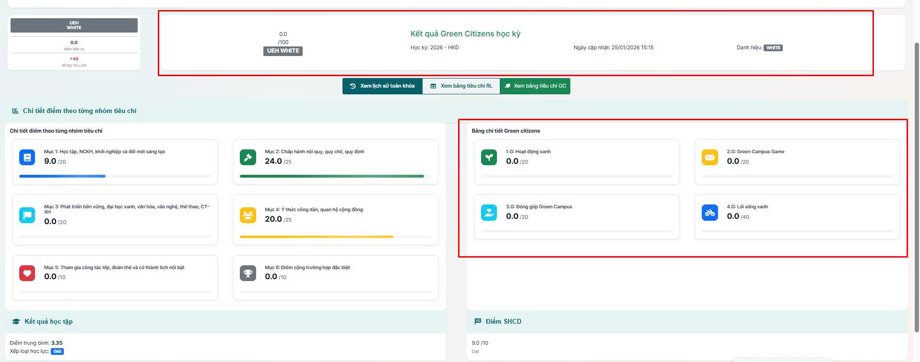Click the blue progress bar for Mục 1
The image size is (920, 362).
click(62, 176)
